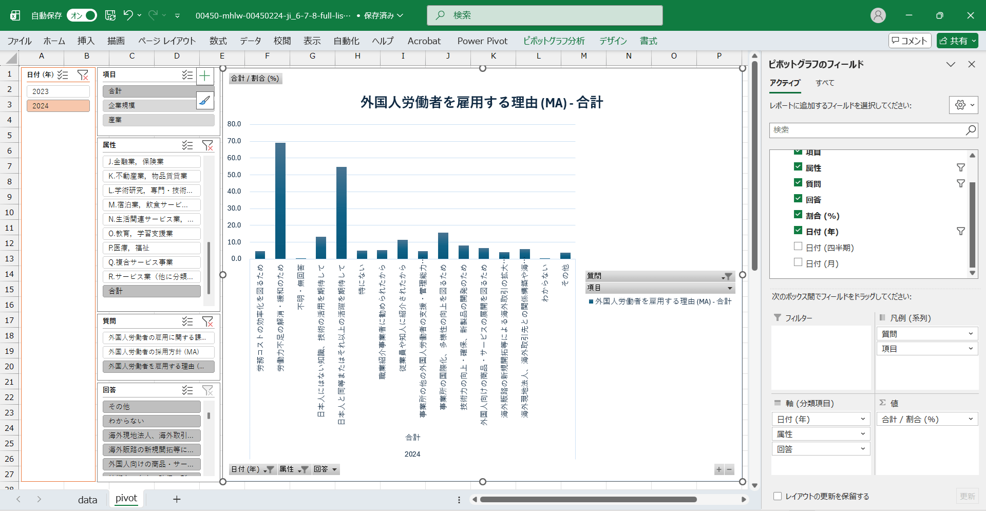Toggle the 自動保存 switch off
The width and height of the screenshot is (986, 511).
[x=82, y=15]
